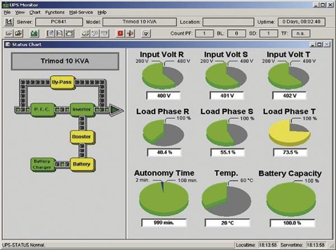
Task: Open the Mail-Service menu
Action: pos(81,12)
